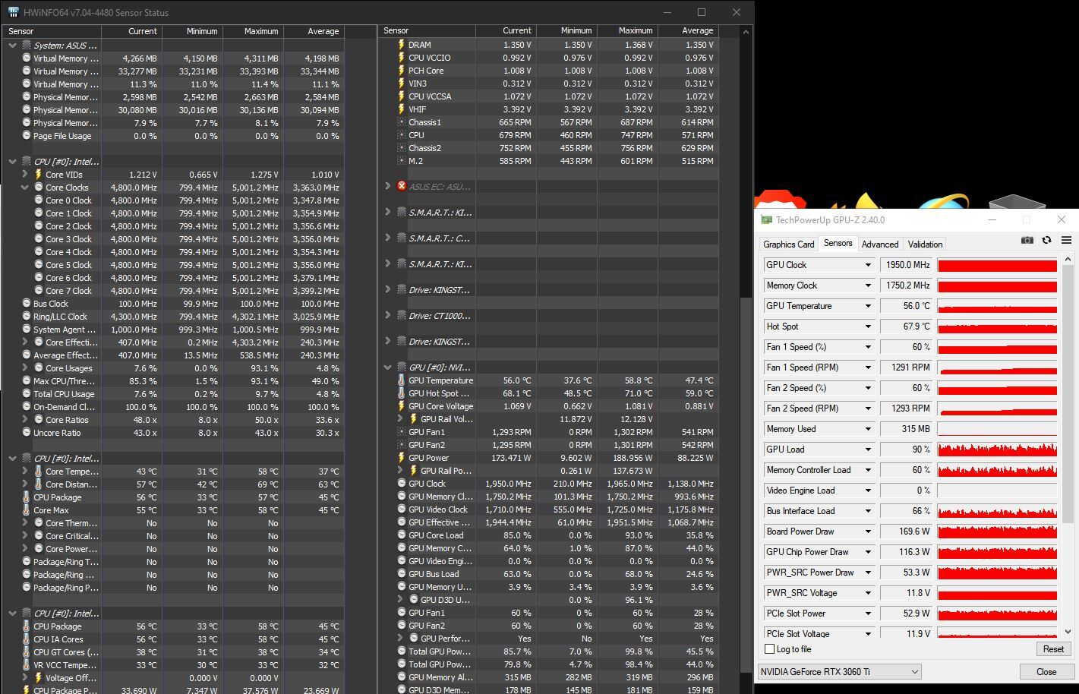Click the GPU Fan1 RPM fan icon
Image resolution: width=1079 pixels, height=694 pixels.
402,432
